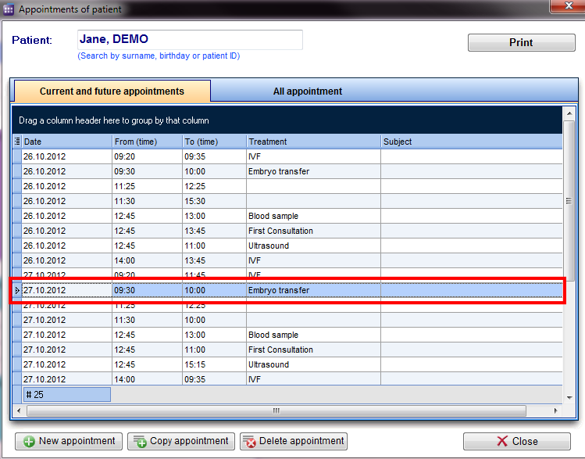Click the window's app grid icon
Image resolution: width=585 pixels, height=459 pixels.
click(x=9, y=9)
